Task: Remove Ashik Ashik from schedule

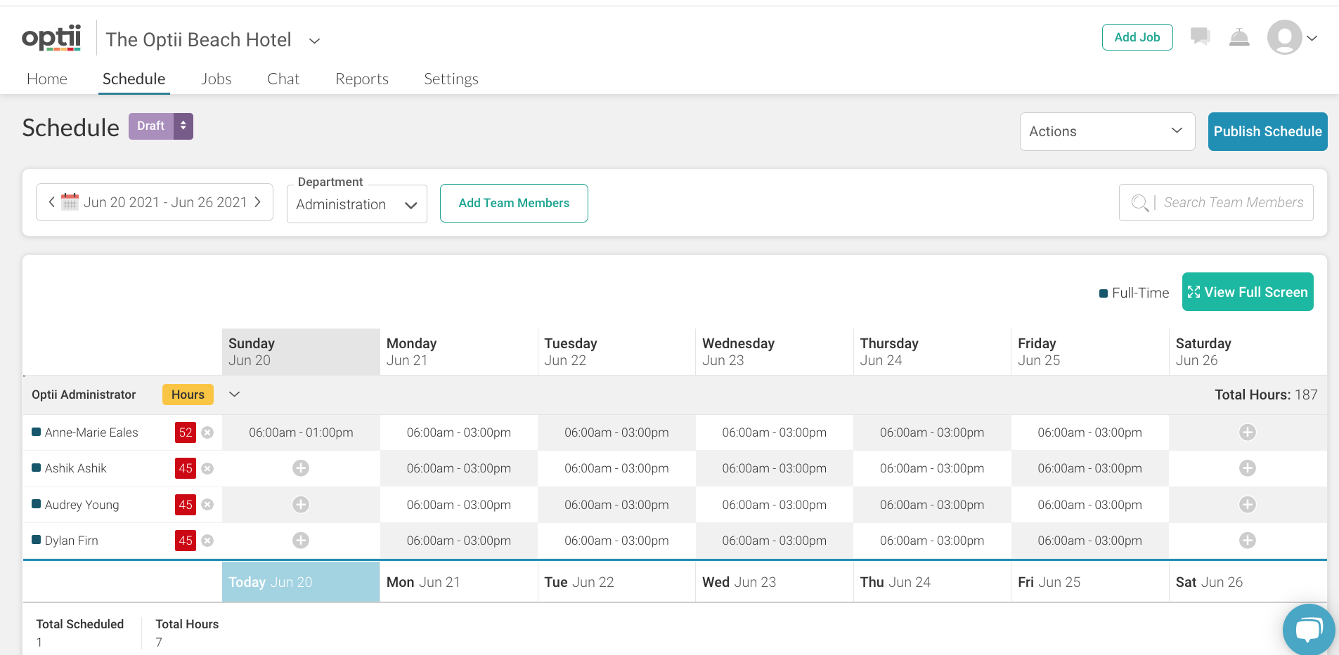Action: (207, 468)
